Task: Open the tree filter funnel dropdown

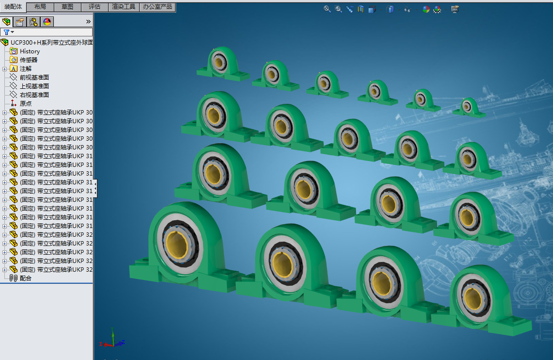Action: (x=9, y=32)
